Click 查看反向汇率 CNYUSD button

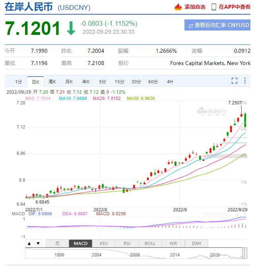[217, 25]
